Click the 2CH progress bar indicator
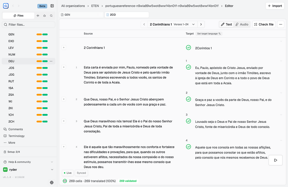Image resolution: width=288 pixels, height=187 pixels. [x=42, y=121]
